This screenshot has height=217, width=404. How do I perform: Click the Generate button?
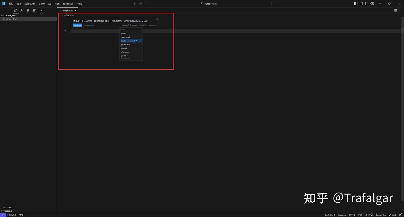pos(77,25)
